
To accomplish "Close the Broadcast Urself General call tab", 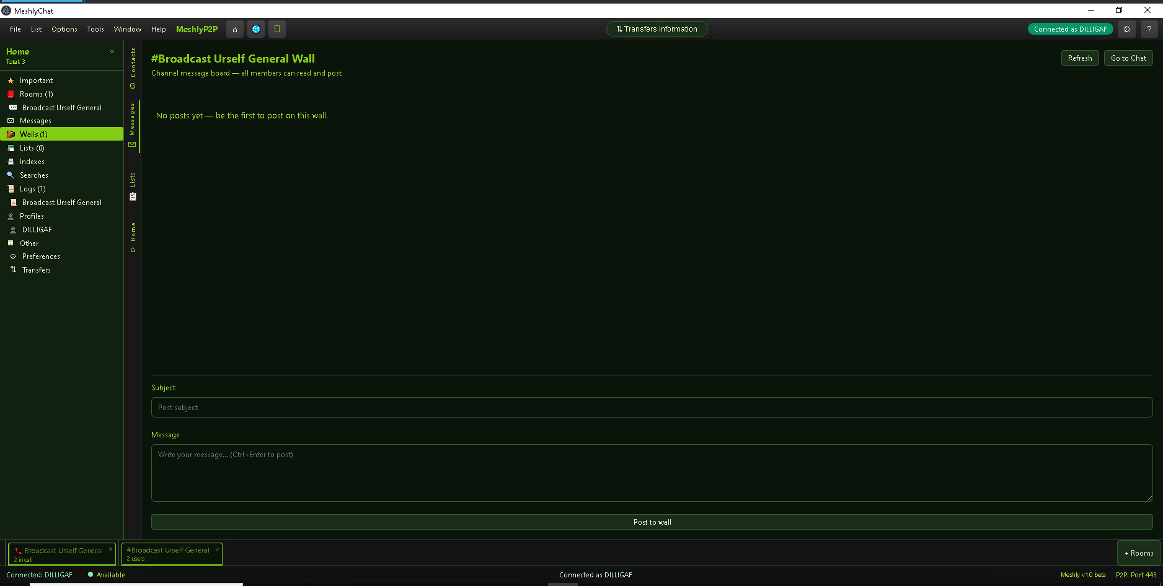I will click(x=111, y=549).
